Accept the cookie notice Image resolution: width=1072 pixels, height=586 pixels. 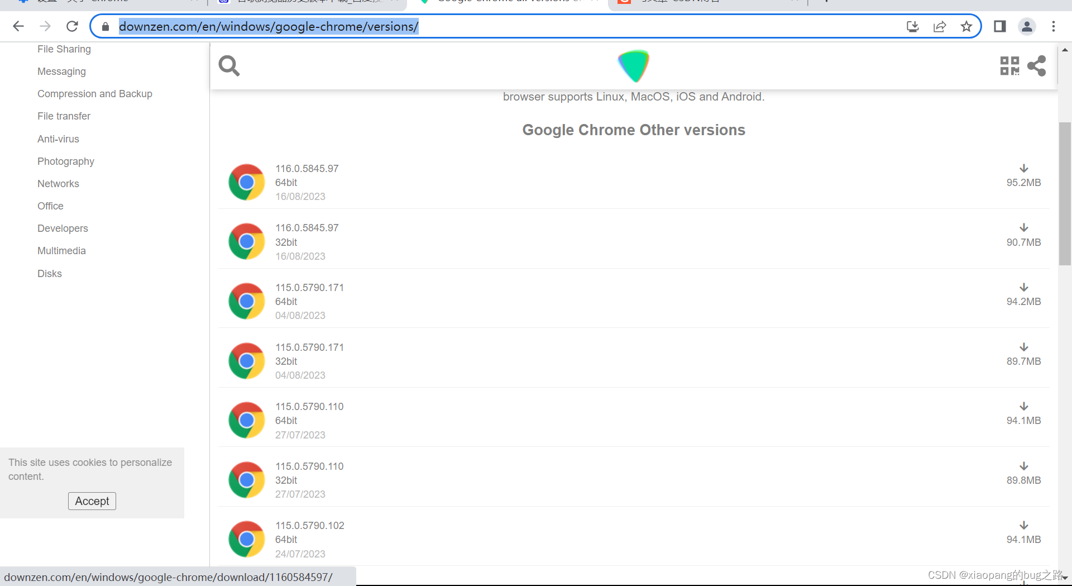coord(92,501)
